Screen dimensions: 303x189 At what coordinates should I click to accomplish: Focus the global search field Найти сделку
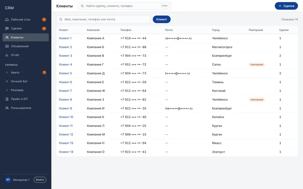[x=125, y=6]
